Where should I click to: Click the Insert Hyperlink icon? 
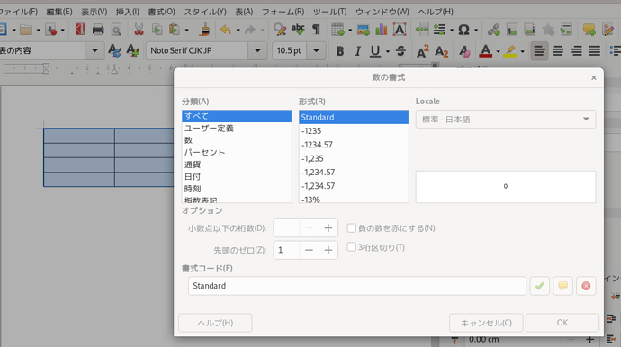coord(494,30)
